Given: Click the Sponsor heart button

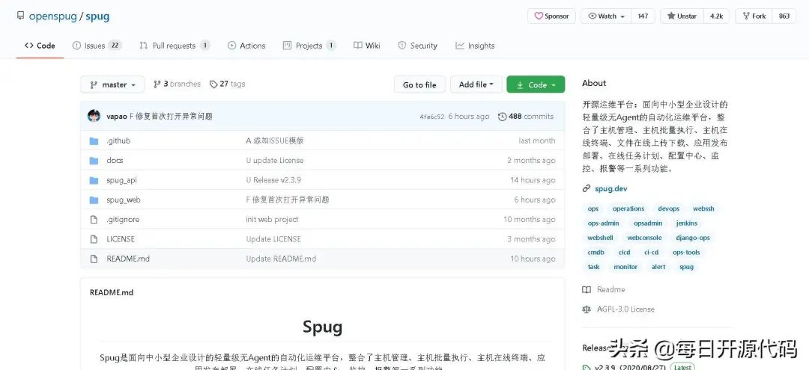Looking at the screenshot, I should (x=551, y=16).
